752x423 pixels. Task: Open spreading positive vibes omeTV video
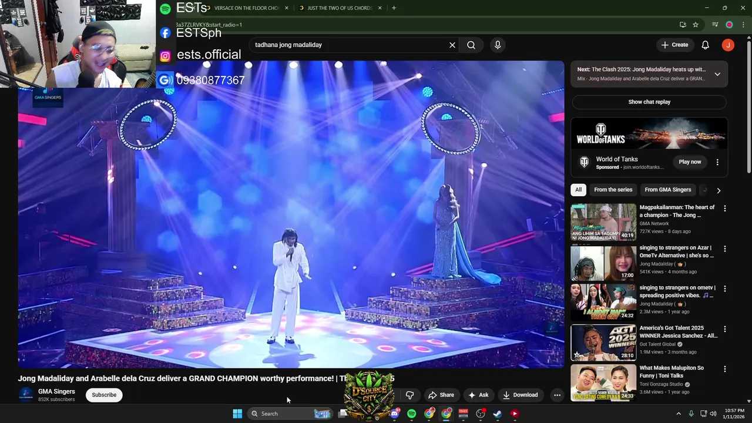pos(677,291)
